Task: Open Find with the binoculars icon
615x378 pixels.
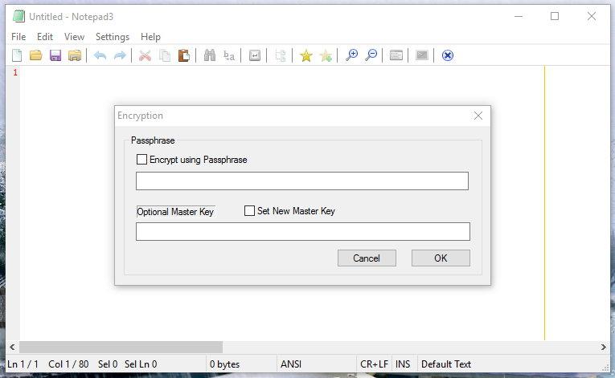Action: 210,55
